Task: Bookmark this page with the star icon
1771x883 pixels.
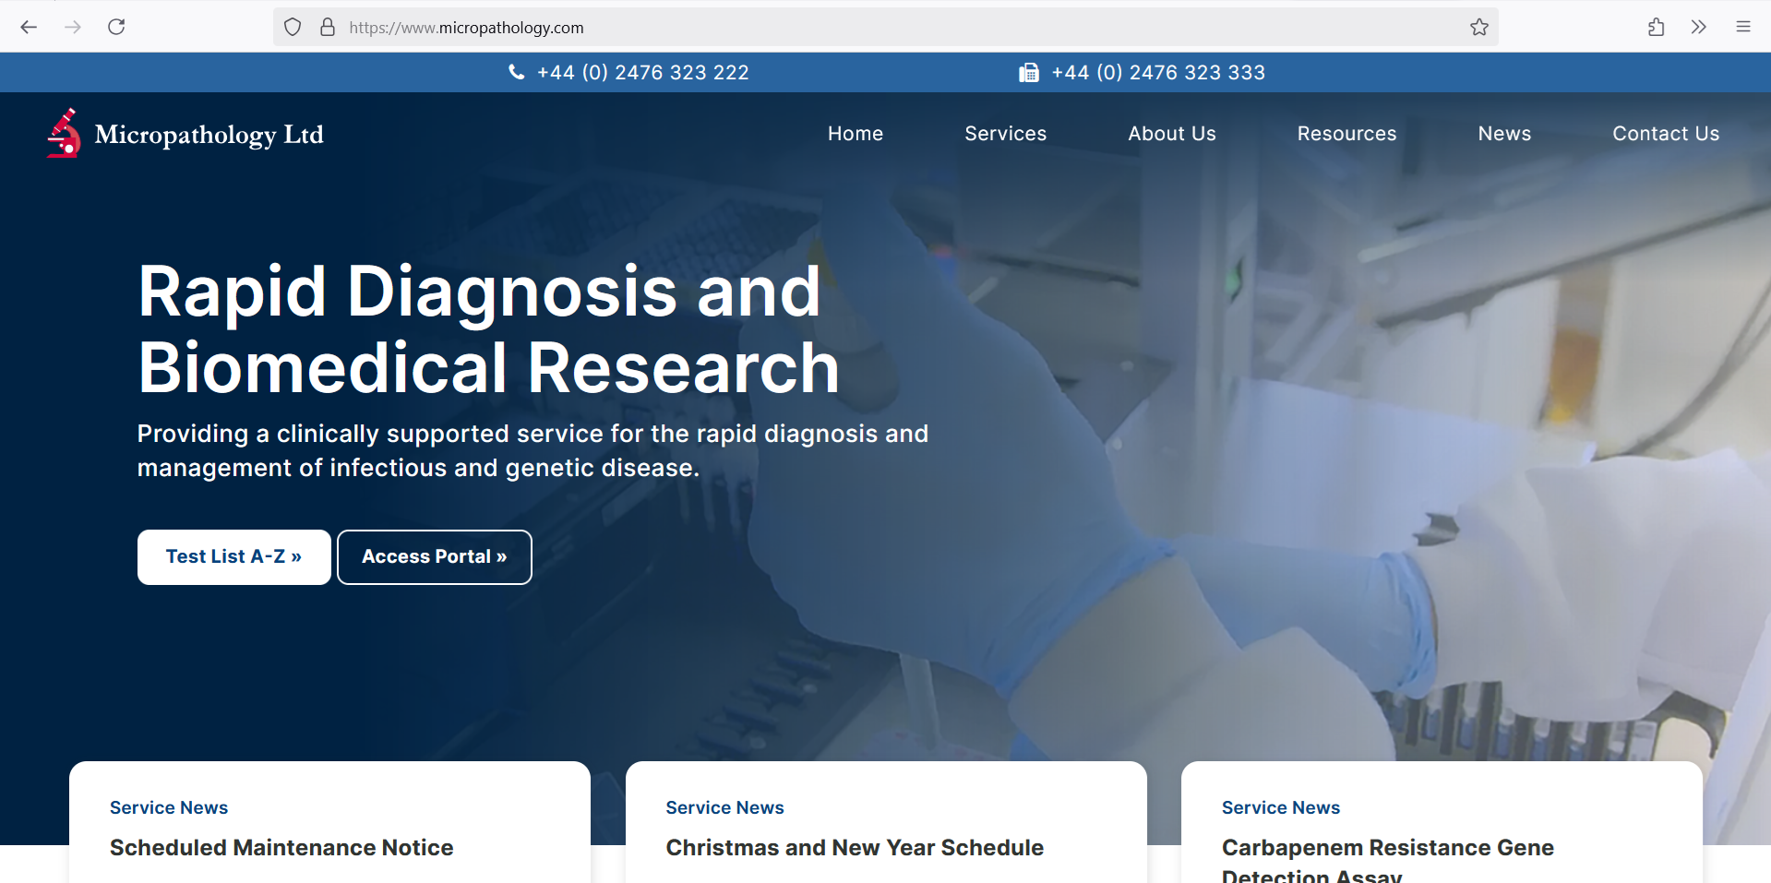Action: tap(1479, 27)
